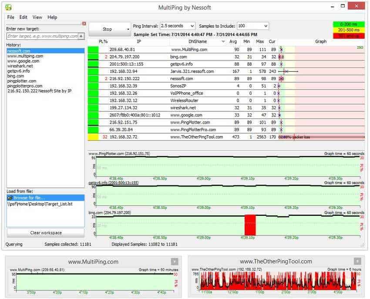
Task: Select bing.com in History list
Action: [16, 76]
